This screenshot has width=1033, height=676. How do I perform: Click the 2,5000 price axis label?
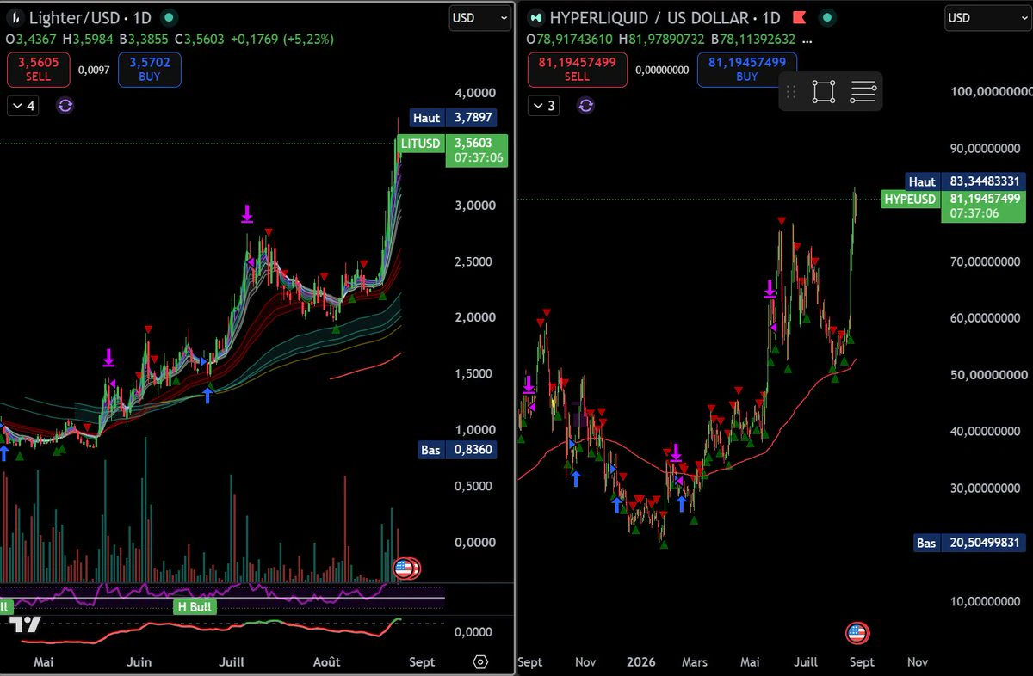pos(474,261)
